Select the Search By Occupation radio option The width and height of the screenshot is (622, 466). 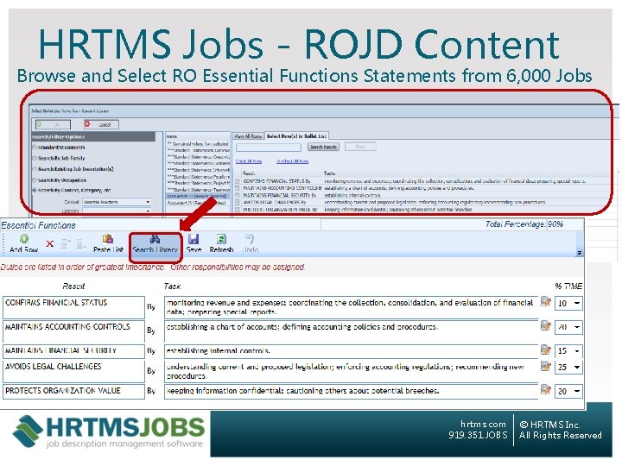(35, 180)
